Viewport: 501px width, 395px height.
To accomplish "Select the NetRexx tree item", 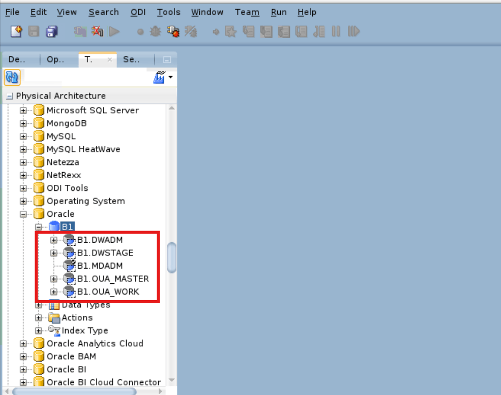I will 64,175.
